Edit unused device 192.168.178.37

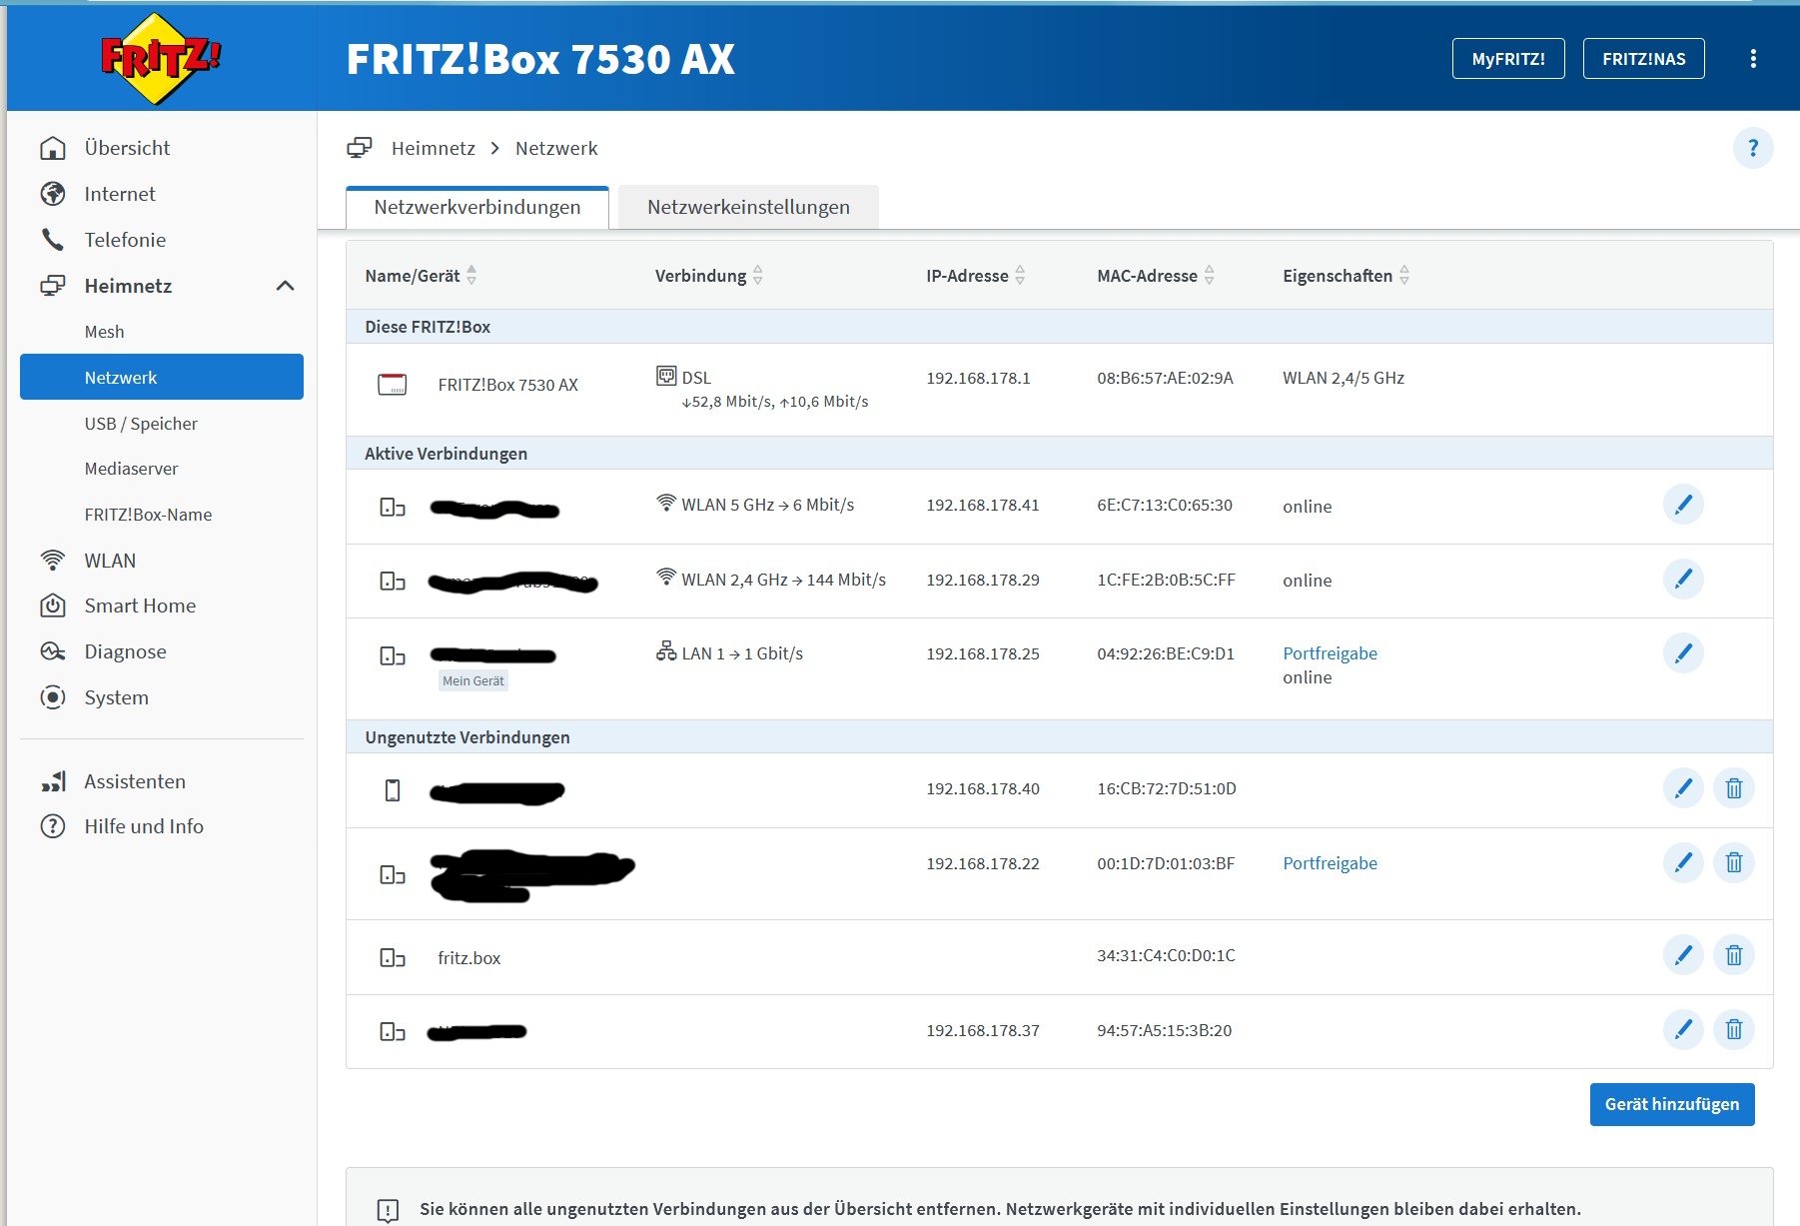(1683, 1029)
